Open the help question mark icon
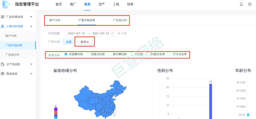The width and height of the screenshot is (256, 119). point(250,4)
